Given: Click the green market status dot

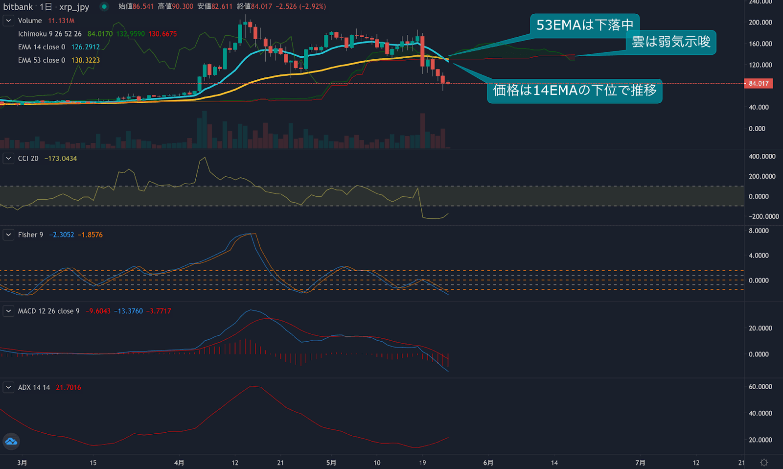Looking at the screenshot, I should pos(104,6).
